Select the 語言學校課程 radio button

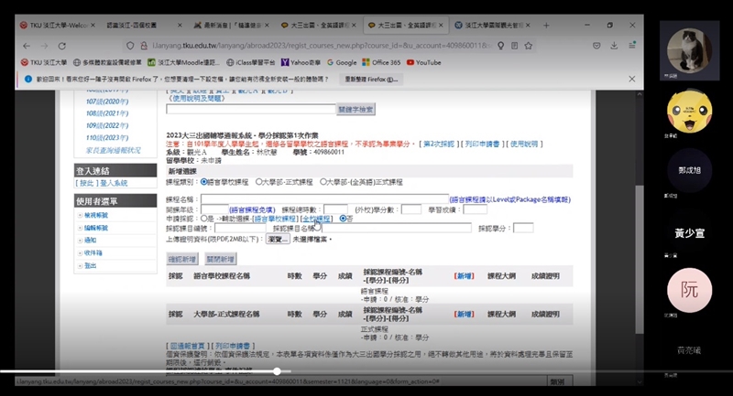pos(204,182)
